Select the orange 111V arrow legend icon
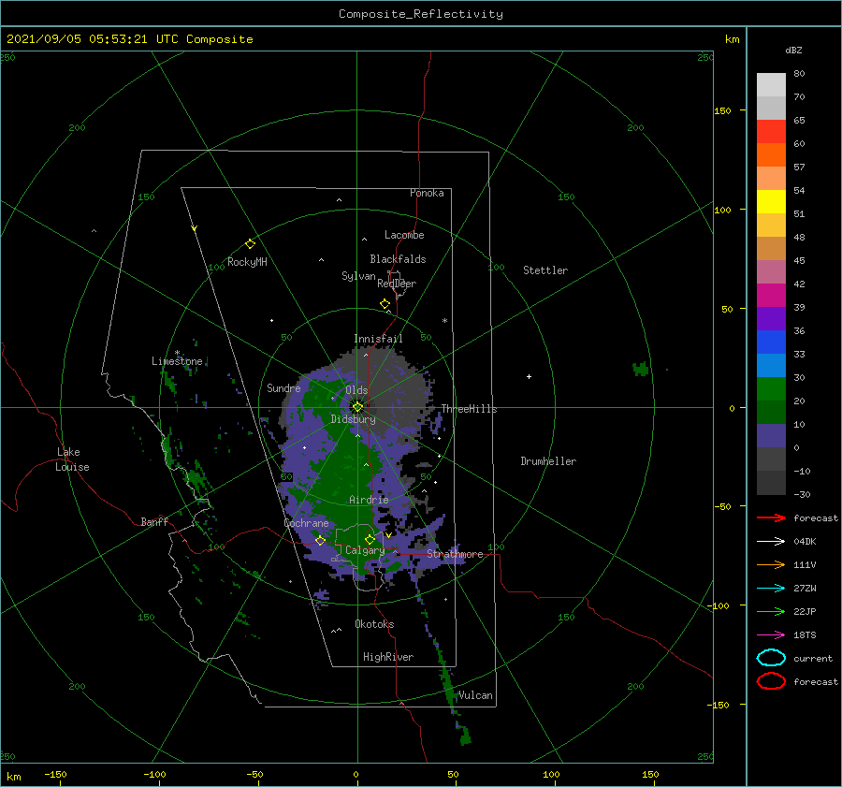The height and width of the screenshot is (787, 842). coord(771,564)
